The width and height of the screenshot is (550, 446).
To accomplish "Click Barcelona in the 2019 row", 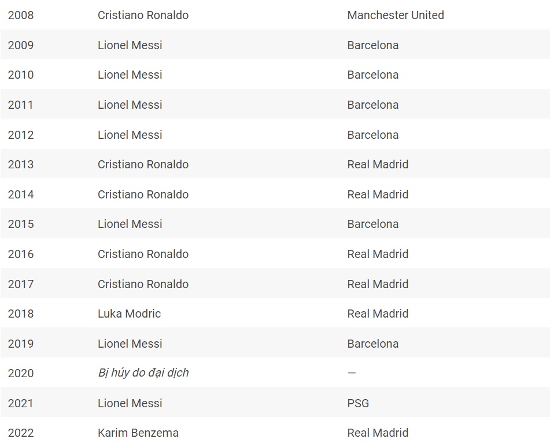I will (373, 344).
